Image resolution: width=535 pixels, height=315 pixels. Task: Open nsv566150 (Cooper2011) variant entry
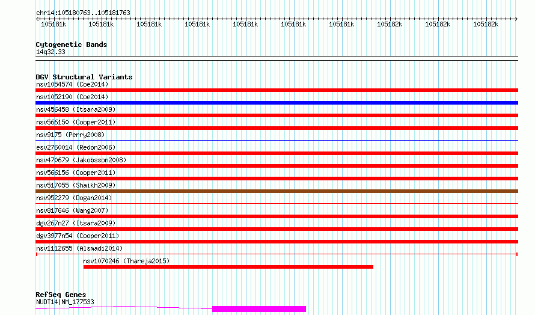[76, 122]
